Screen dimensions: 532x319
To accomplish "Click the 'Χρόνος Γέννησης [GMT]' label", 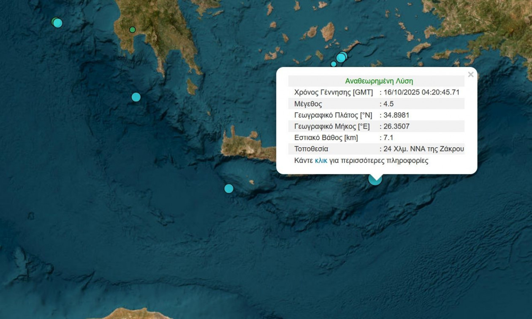I will [333, 92].
